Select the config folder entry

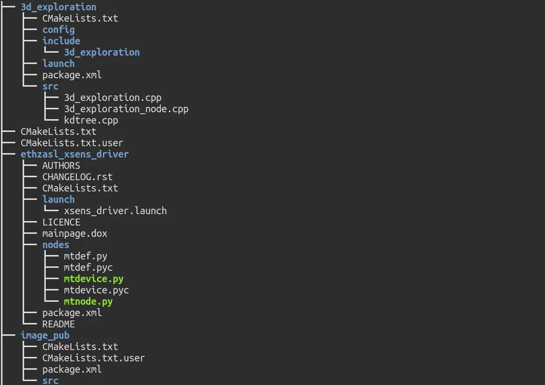click(x=58, y=30)
